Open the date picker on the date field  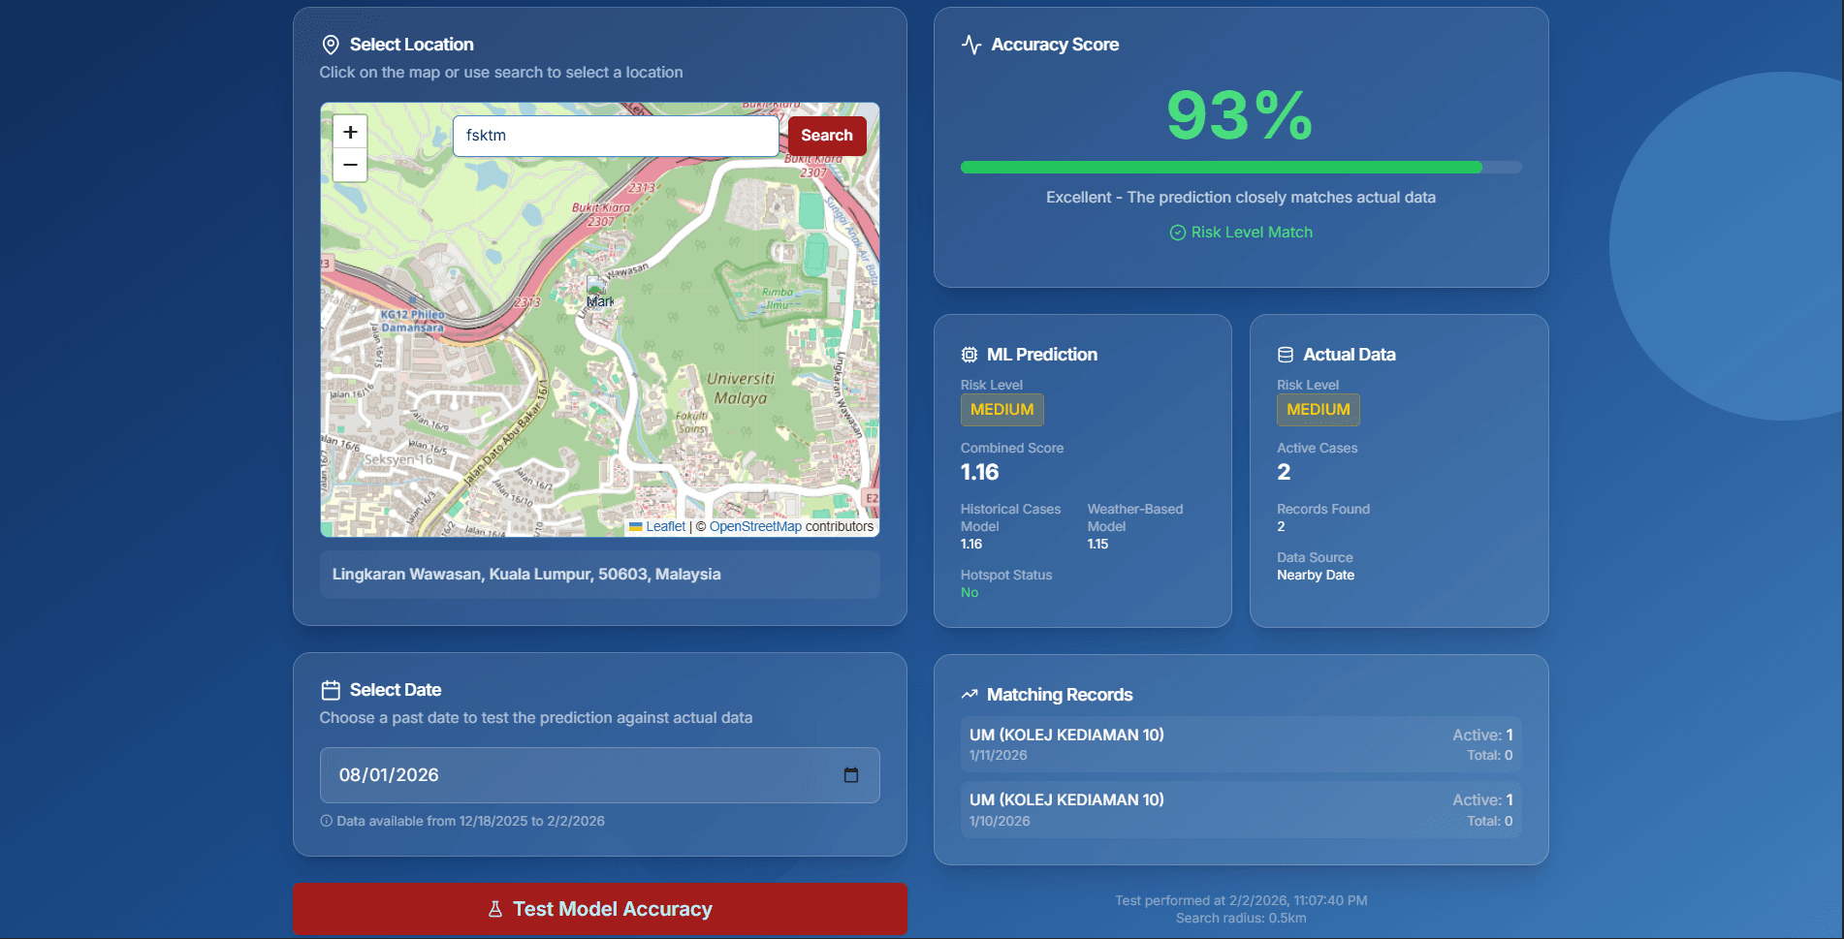tap(851, 774)
